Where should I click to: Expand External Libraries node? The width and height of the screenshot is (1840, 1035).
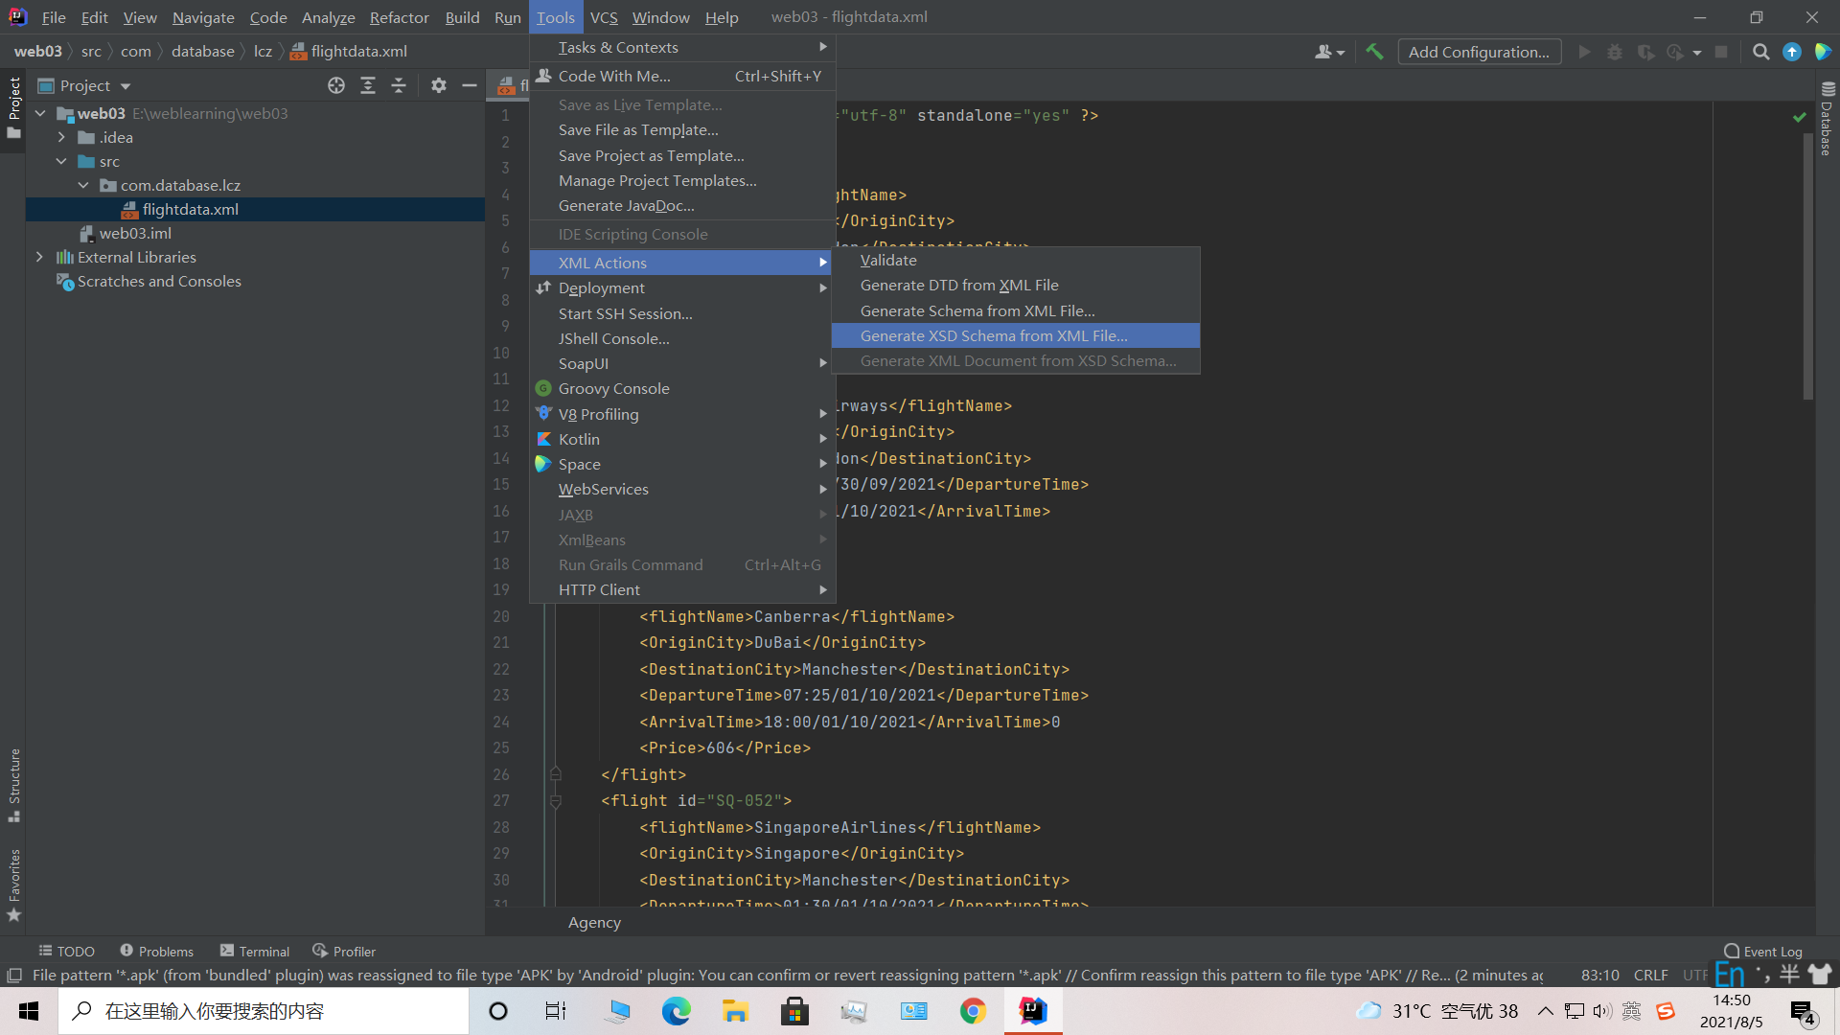[x=39, y=257]
